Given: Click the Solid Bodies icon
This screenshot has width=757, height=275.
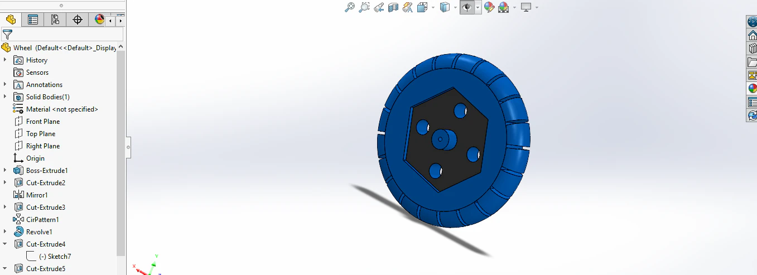Looking at the screenshot, I should coord(18,97).
